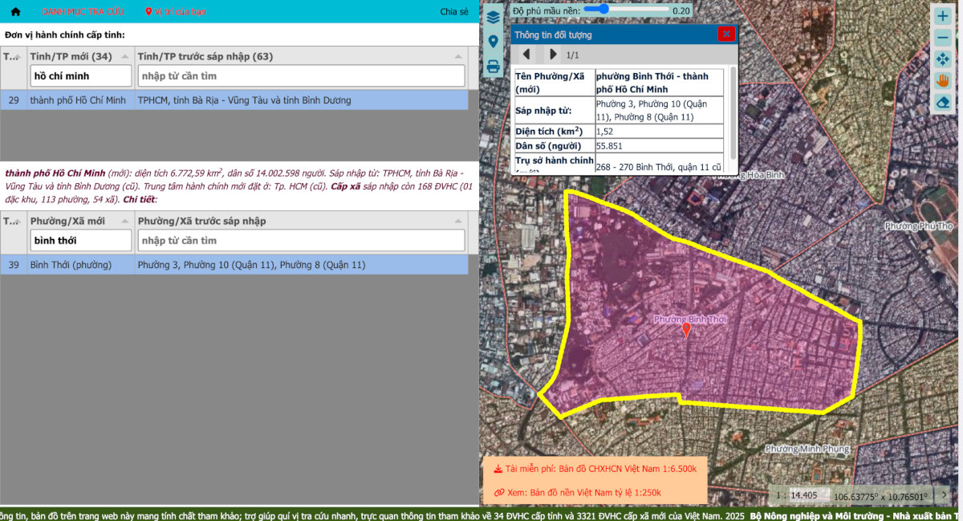This screenshot has height=521, width=963.
Task: Show previous object with left arrow
Action: 526,55
